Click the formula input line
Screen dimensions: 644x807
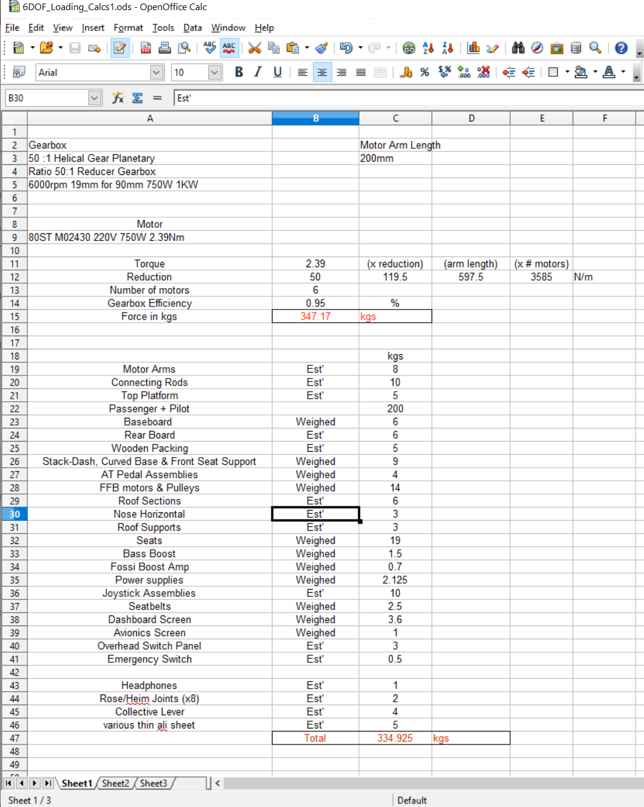pyautogui.click(x=405, y=98)
